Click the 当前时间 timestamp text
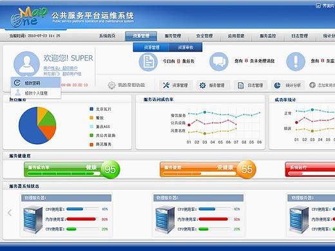The image size is (335, 251). (x=35, y=36)
